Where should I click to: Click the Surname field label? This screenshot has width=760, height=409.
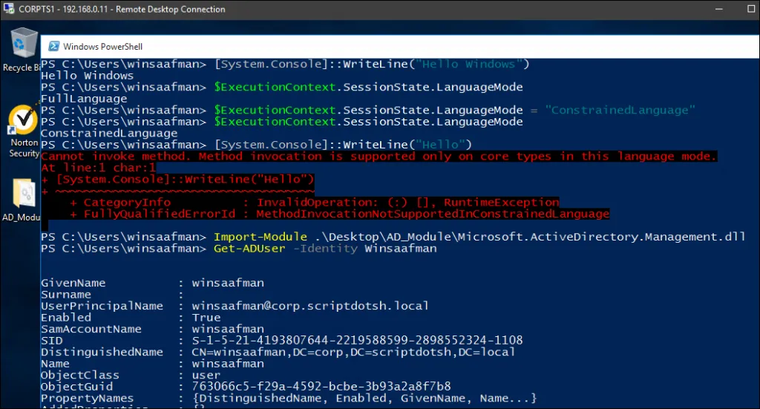click(x=66, y=295)
